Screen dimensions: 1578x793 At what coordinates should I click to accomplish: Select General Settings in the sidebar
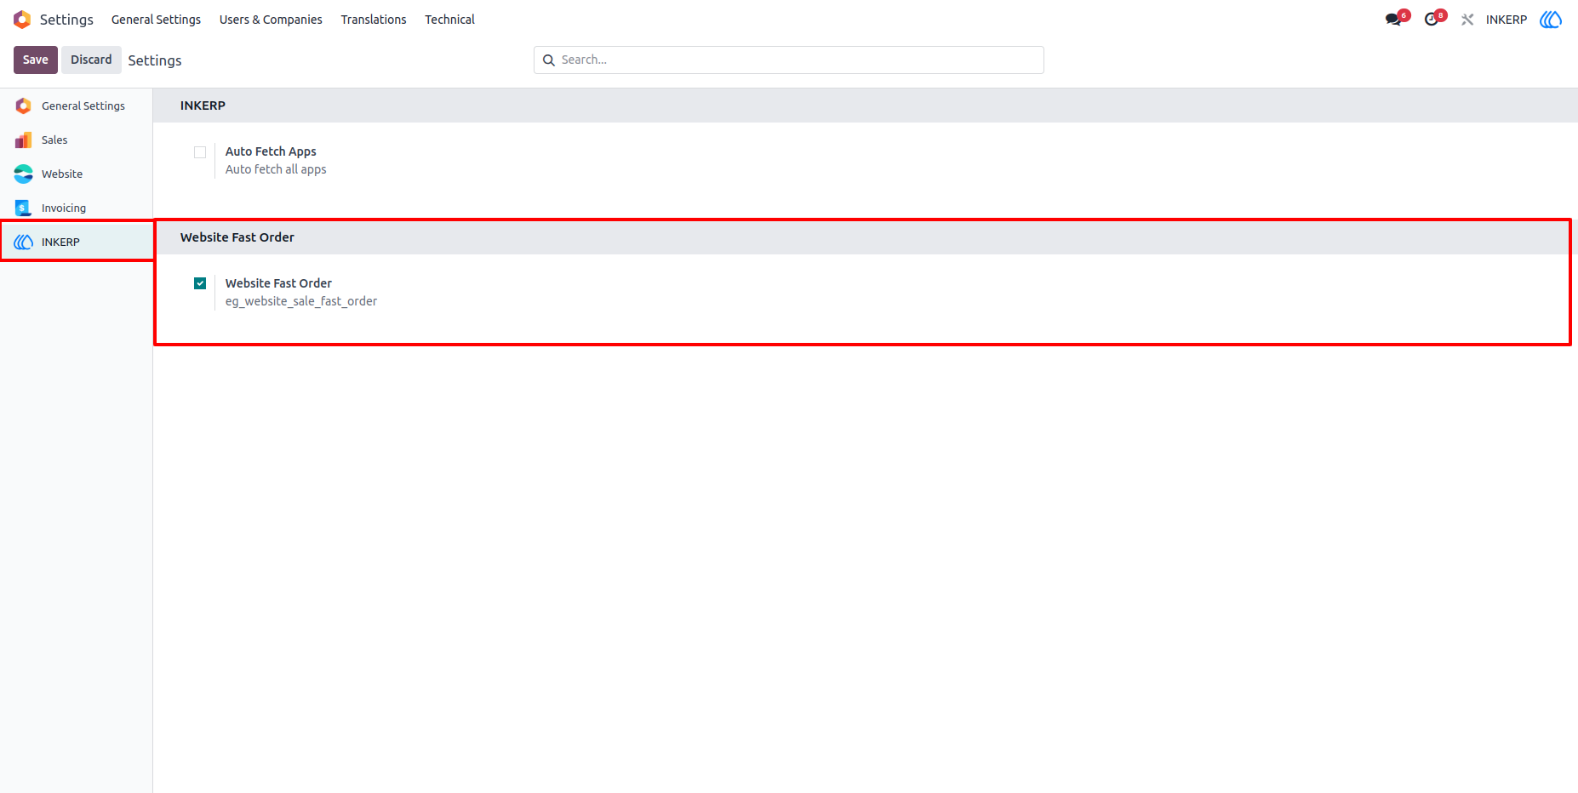(77, 106)
